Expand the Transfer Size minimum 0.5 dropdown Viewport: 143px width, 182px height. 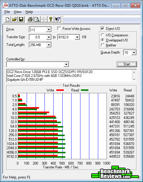[x=49, y=37]
